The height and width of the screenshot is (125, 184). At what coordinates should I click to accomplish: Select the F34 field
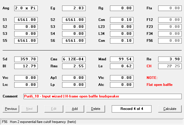coord(170,34)
